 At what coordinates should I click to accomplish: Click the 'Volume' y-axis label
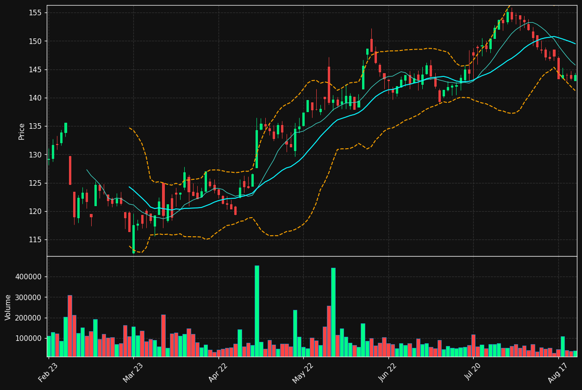point(8,307)
